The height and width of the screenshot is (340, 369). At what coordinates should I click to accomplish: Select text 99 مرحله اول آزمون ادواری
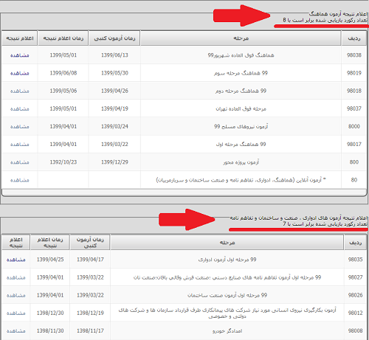tap(227, 260)
